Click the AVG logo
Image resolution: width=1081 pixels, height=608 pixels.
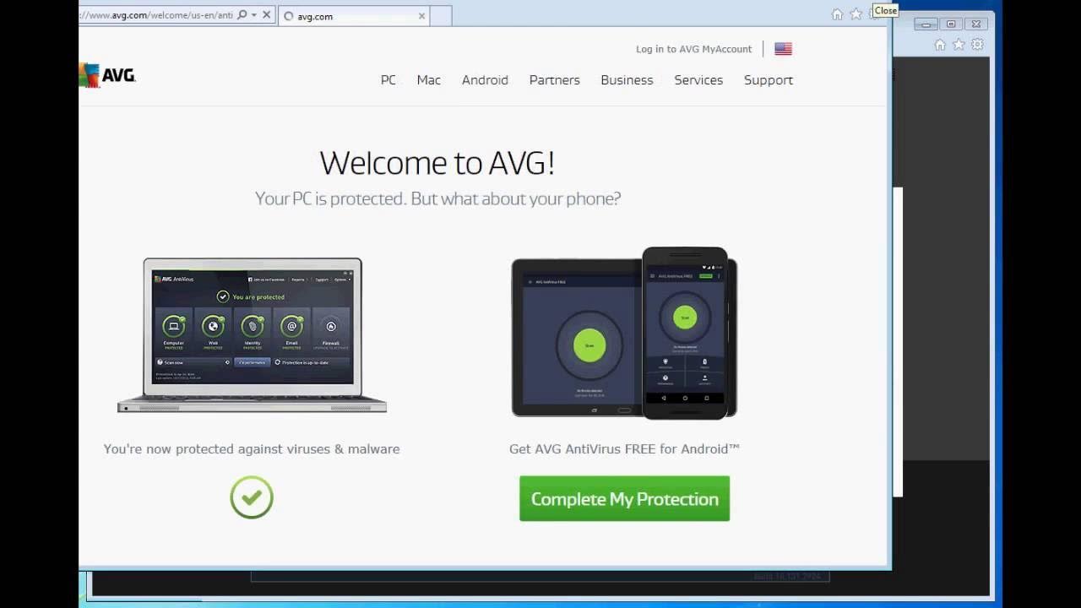(x=107, y=75)
